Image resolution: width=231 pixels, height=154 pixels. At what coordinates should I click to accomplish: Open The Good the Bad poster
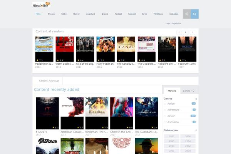(x=146, y=49)
